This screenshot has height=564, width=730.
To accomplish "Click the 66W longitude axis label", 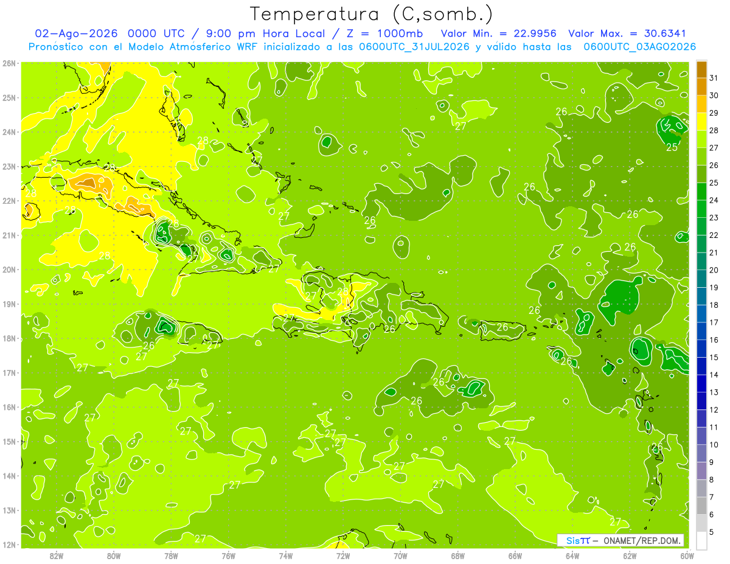I will [x=515, y=555].
